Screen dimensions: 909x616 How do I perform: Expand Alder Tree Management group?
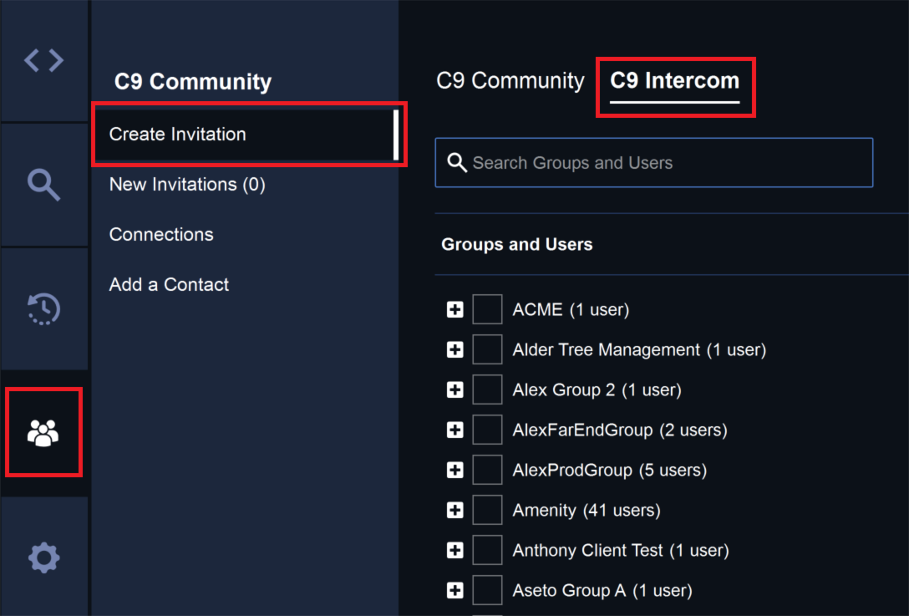click(x=455, y=349)
